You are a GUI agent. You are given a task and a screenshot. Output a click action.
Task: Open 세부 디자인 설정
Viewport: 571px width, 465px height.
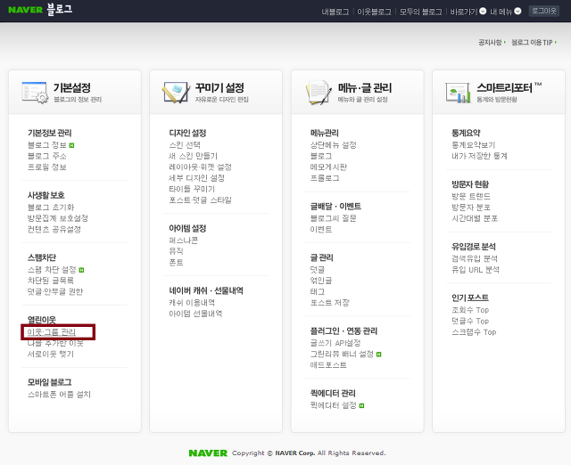[x=196, y=178]
